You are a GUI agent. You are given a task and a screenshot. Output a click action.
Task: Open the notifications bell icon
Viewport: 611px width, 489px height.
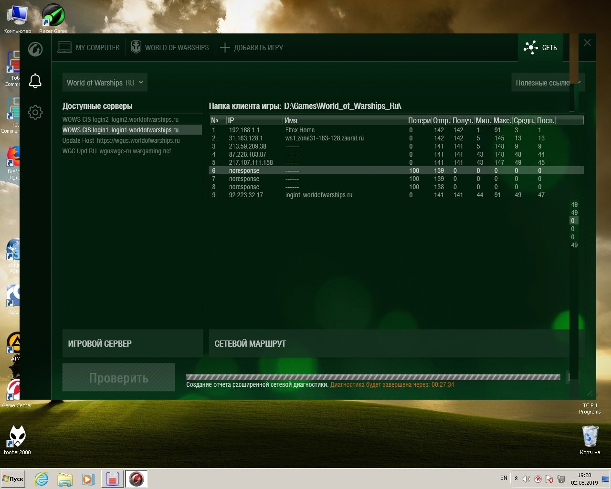[35, 81]
